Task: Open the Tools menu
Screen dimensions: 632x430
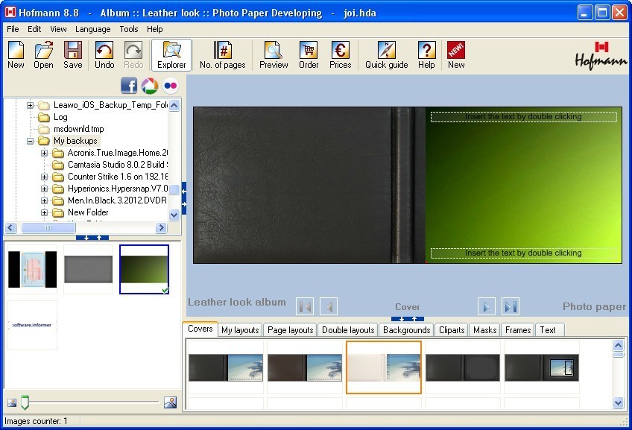Action: 128,29
